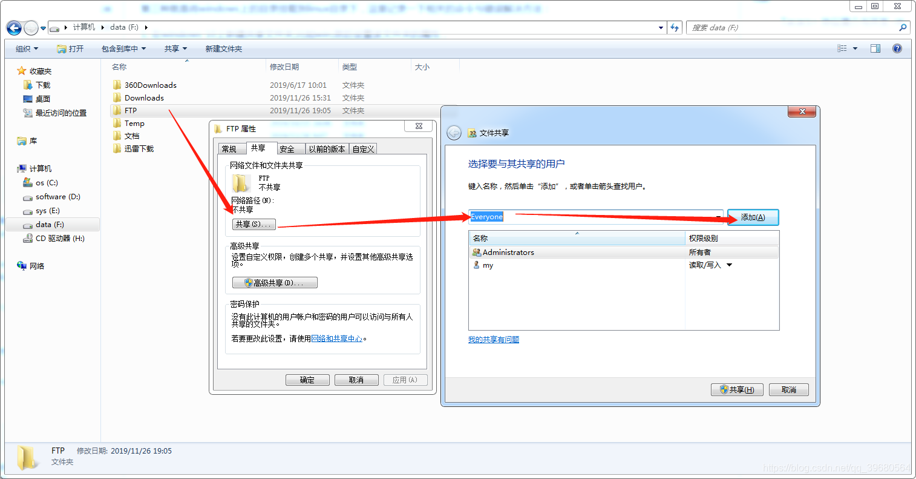Click the 共享(S)... button in properties
The height and width of the screenshot is (479, 916).
pos(254,224)
